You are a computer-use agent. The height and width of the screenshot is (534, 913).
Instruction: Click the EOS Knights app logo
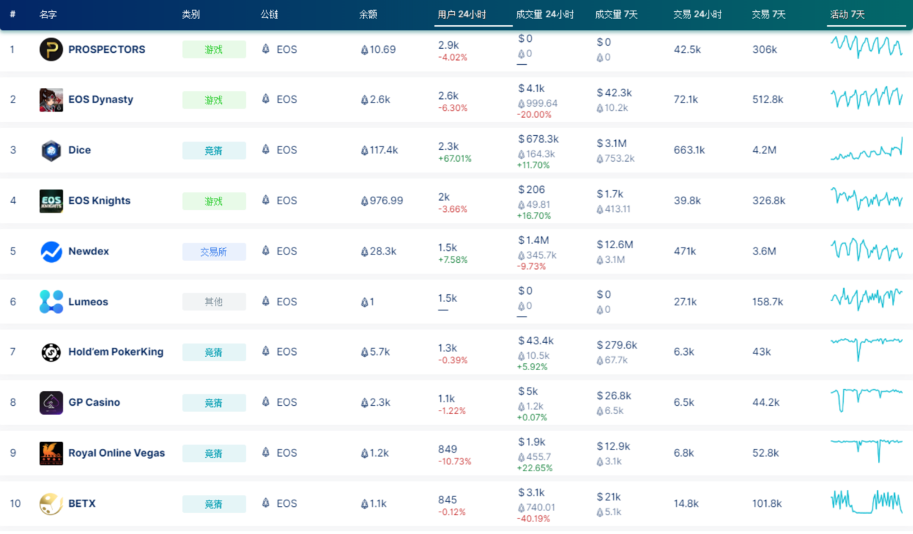pos(51,201)
